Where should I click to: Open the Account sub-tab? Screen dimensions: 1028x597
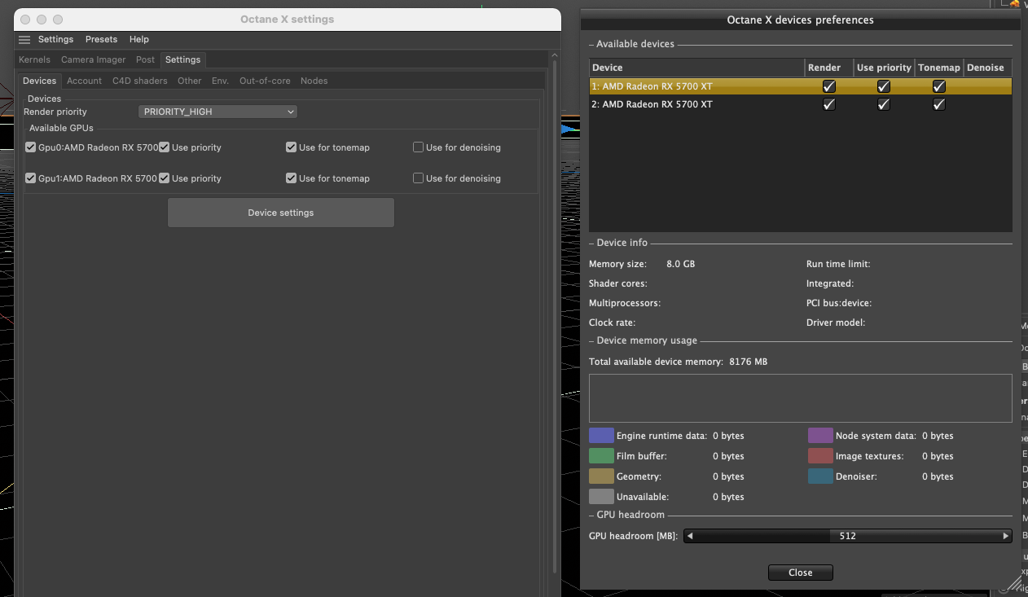[84, 81]
